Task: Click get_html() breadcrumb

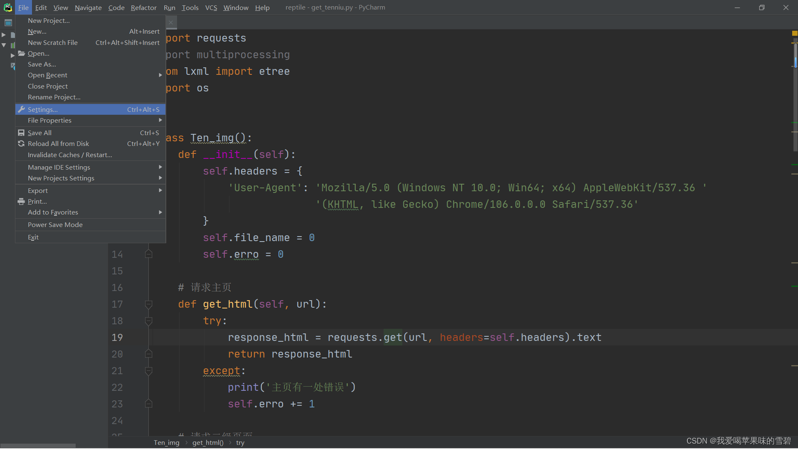Action: 208,442
